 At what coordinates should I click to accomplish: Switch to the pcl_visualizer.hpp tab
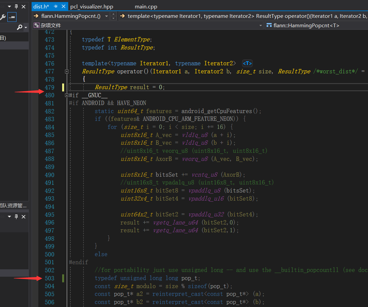coord(91,7)
